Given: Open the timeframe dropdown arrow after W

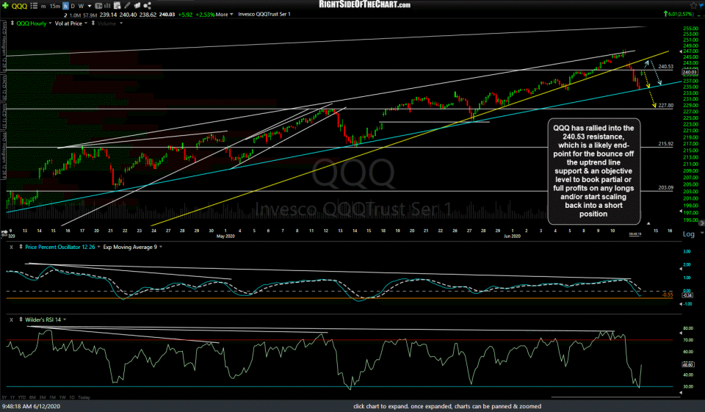Looking at the screenshot, I should (90, 7).
